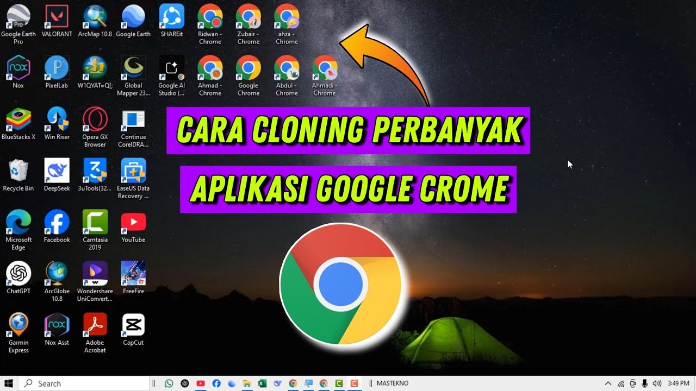Select the Wondershare UniConverter icon
The width and height of the screenshot is (696, 391).
tap(95, 282)
